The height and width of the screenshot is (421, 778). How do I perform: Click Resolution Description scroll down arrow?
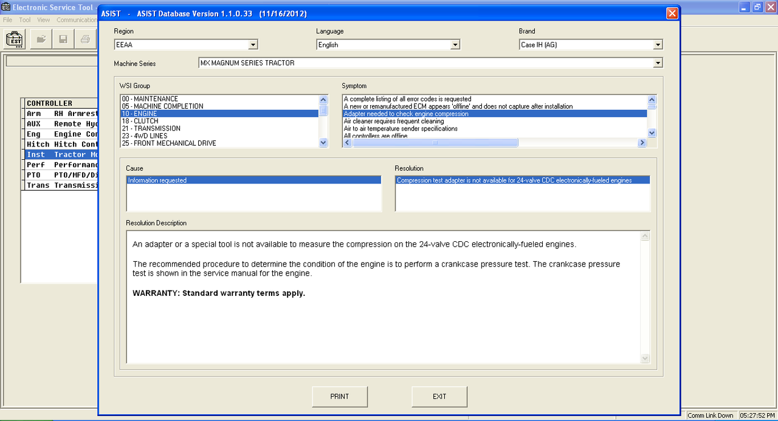coord(645,358)
